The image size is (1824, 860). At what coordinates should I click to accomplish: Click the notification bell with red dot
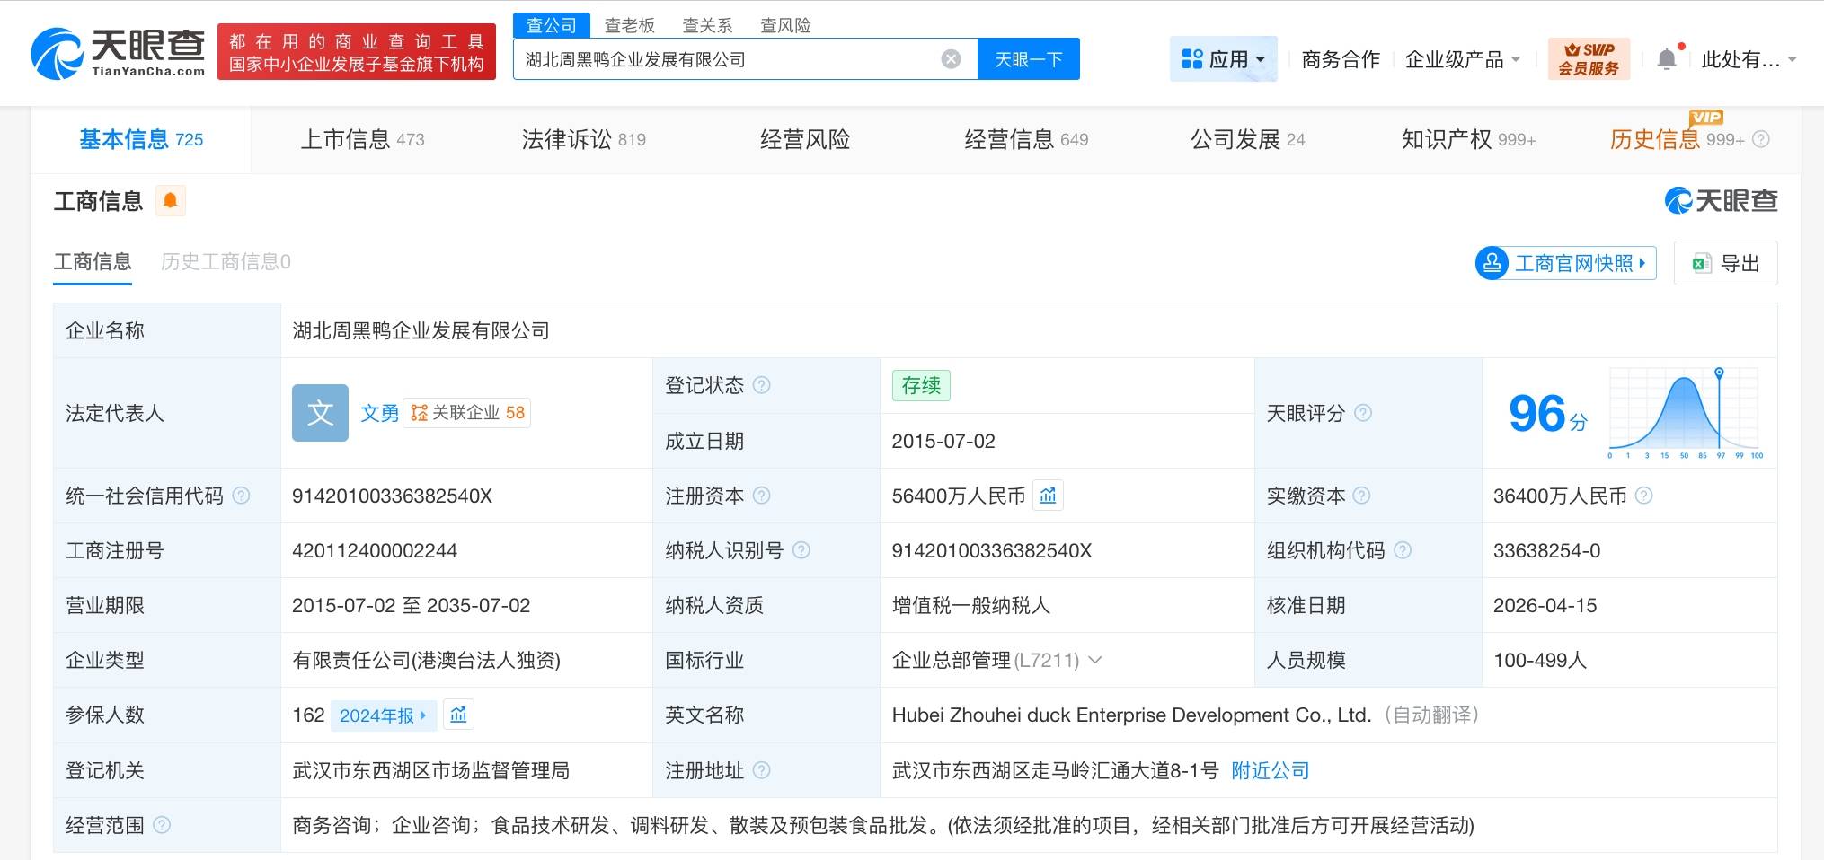(x=1668, y=57)
